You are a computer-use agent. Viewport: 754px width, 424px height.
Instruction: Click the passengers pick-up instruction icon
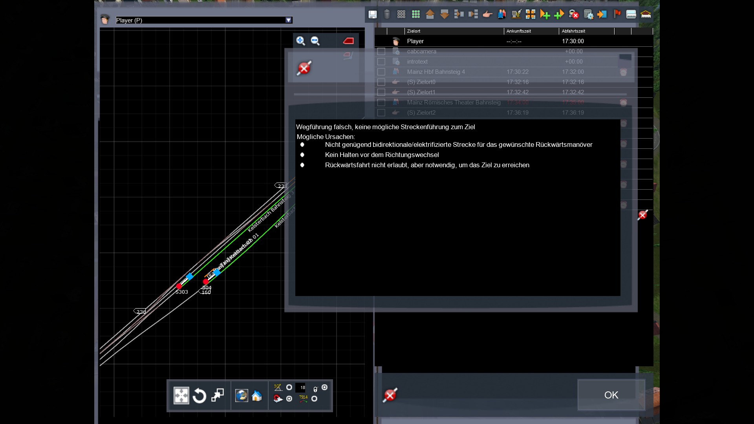501,15
